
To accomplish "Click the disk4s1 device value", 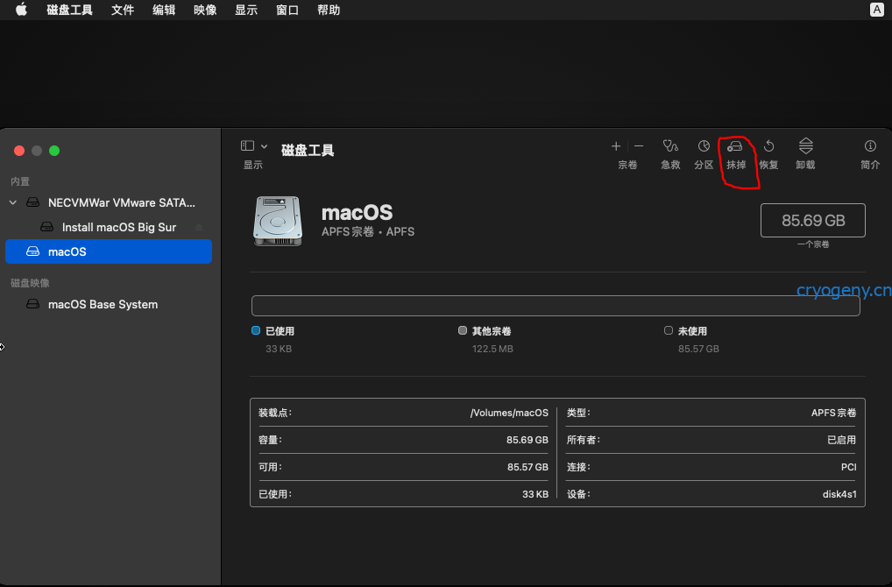I will tap(839, 494).
